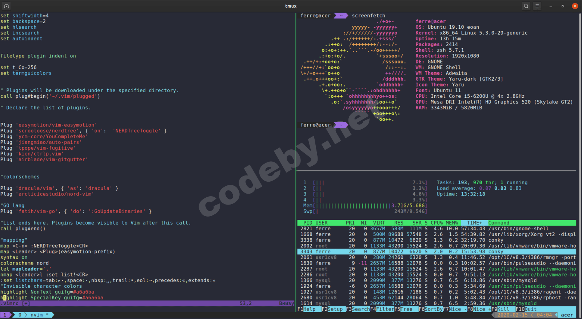
Task: Select the highlighted conky row PID 3343
Action: coord(437,251)
